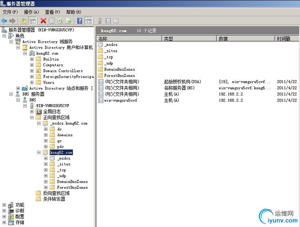Click the blue Help question mark icon
300x227 pixels.
tap(80, 21)
